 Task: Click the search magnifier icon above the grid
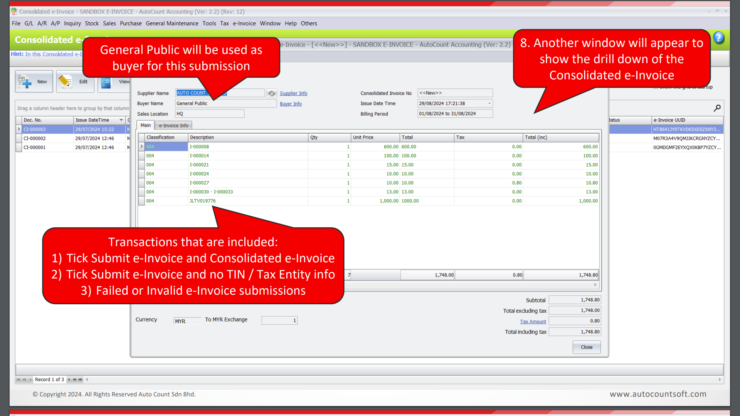point(717,108)
